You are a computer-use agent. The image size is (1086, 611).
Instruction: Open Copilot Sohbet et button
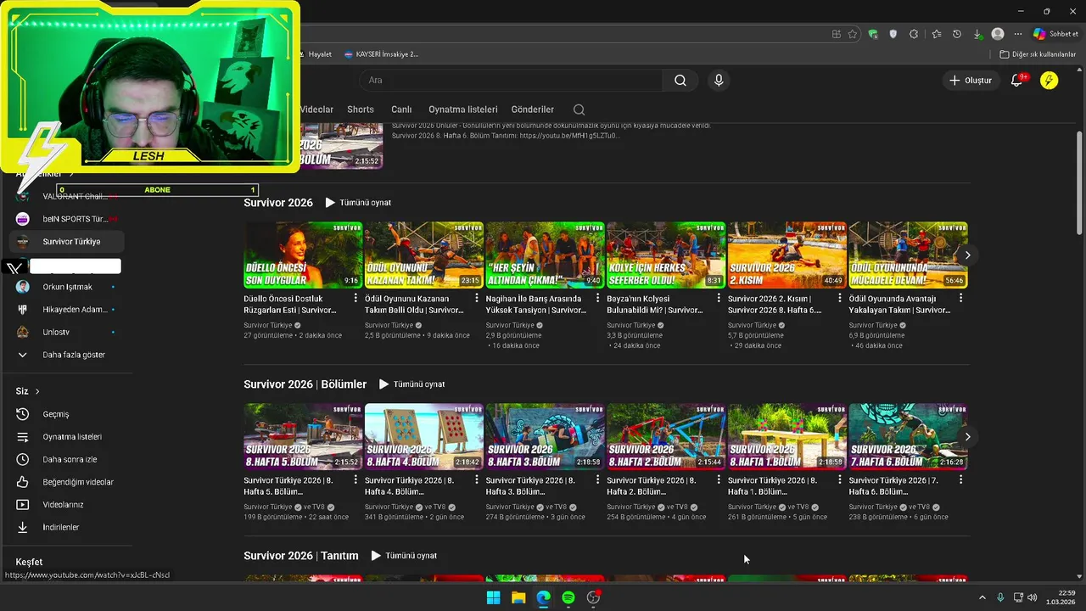click(1055, 34)
